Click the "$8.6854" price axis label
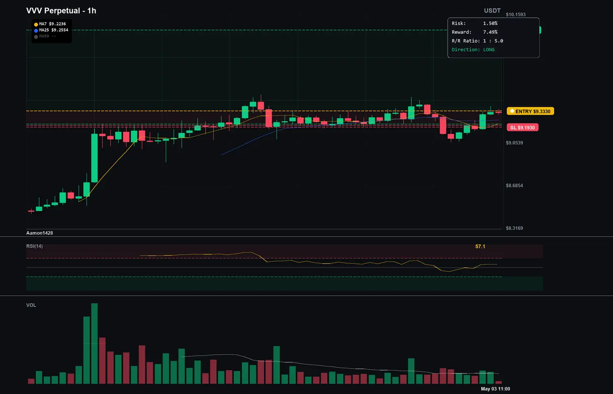This screenshot has height=394, width=613. [514, 186]
